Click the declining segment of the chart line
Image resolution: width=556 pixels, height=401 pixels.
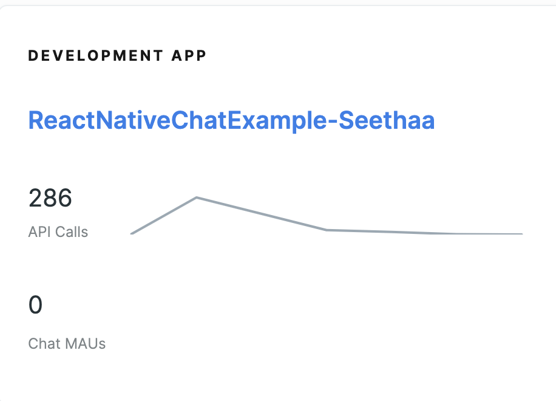click(x=262, y=214)
